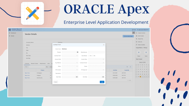189x106 pixels.
Task: Click the search magnifier icon in report
Action: pyautogui.click(x=26, y=67)
